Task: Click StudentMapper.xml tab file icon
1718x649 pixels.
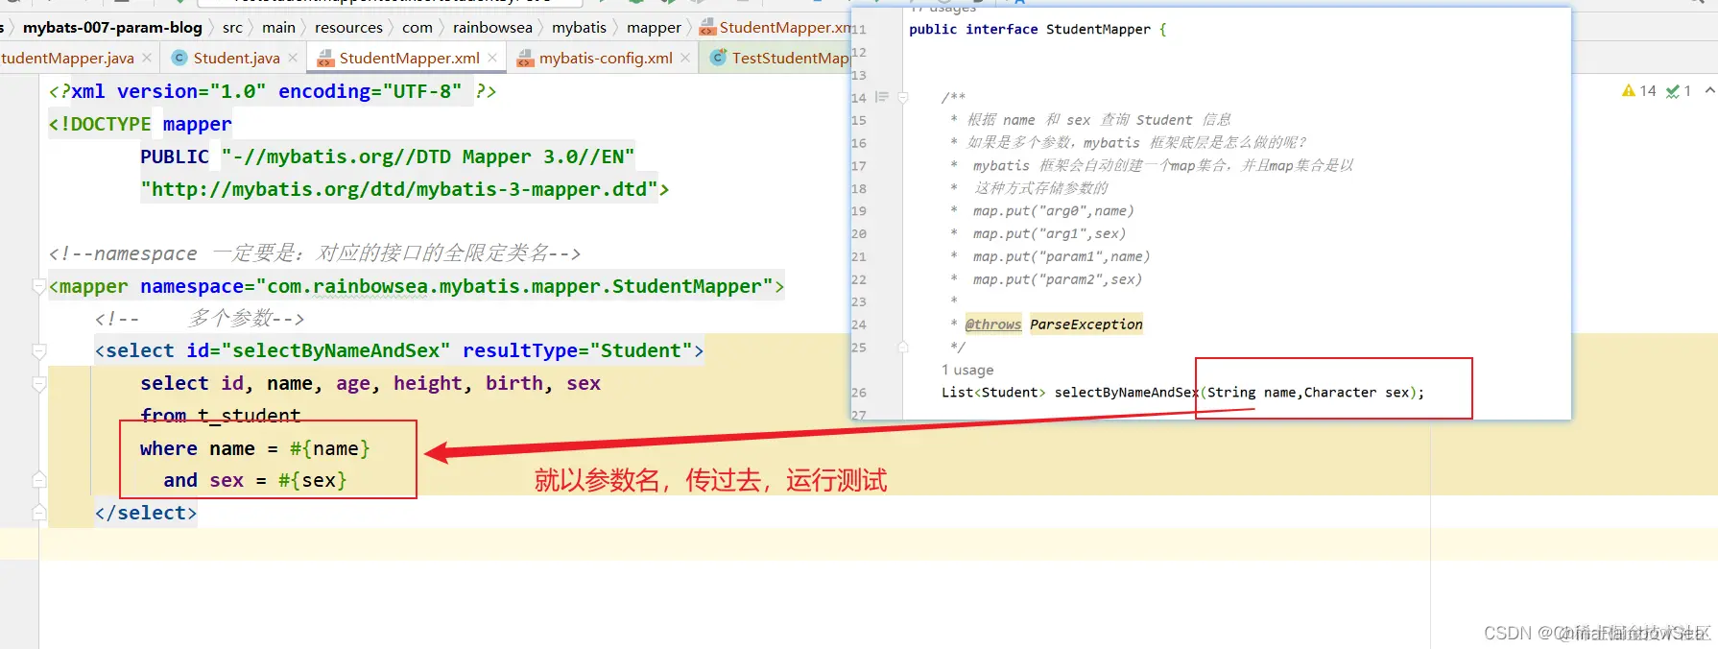Action: 324,59
